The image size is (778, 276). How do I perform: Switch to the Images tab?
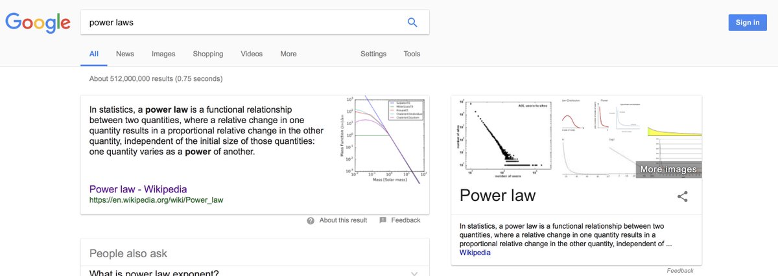(x=163, y=54)
